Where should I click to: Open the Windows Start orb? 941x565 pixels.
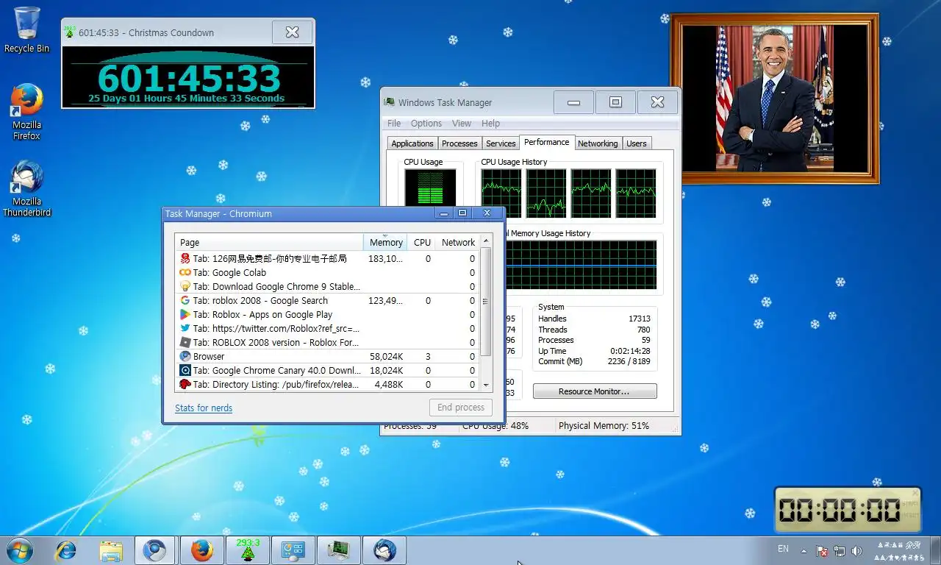19,550
